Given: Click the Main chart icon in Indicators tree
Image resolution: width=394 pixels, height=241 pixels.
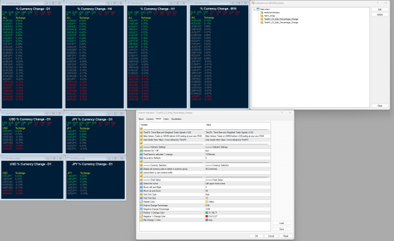Looking at the screenshot, I should click(x=258, y=9).
